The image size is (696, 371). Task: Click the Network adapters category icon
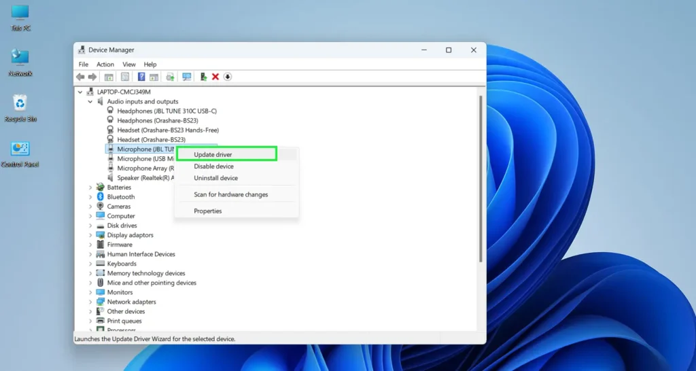(101, 302)
